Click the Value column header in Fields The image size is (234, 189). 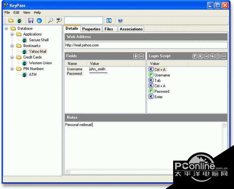(107, 64)
